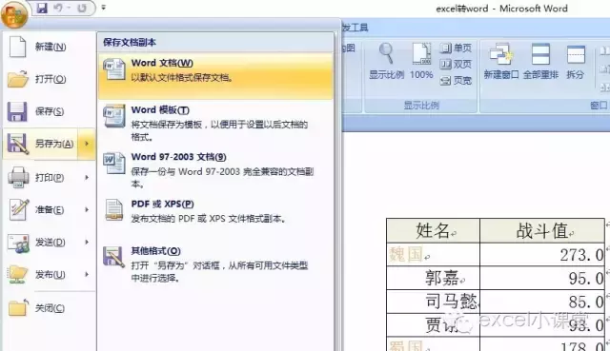
Task: Expand the Customize Quick Access Toolbar arrow
Action: coord(104,8)
